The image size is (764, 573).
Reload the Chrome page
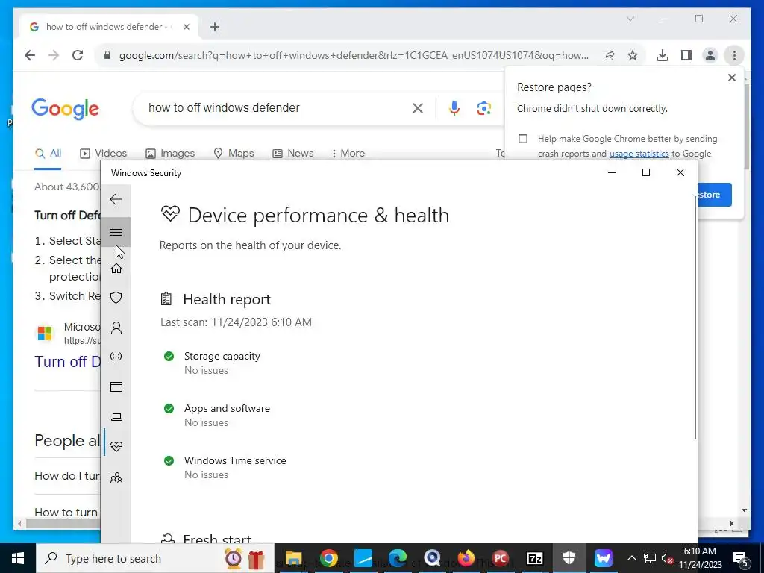click(78, 55)
